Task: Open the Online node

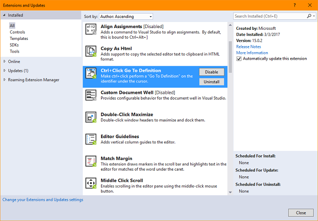Action: (x=14, y=61)
